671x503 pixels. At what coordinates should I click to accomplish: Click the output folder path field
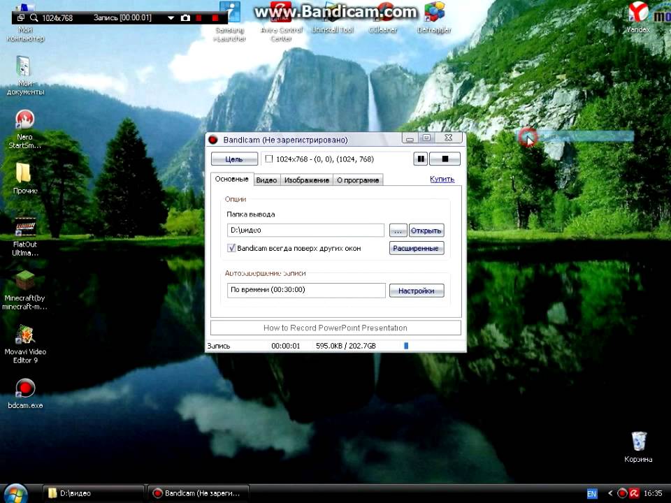click(305, 230)
